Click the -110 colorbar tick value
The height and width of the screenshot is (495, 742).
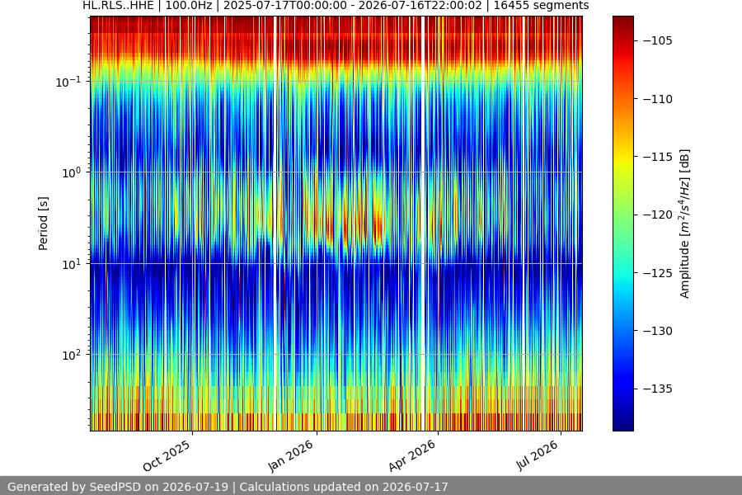click(x=658, y=99)
